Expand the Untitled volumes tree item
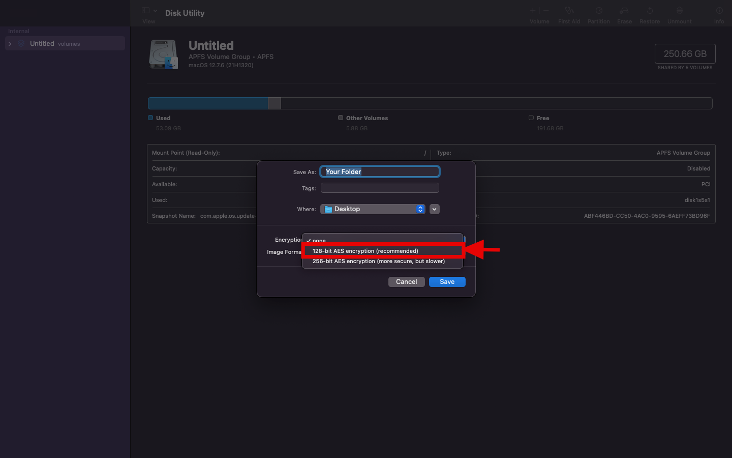Image resolution: width=732 pixels, height=458 pixels. (10, 44)
